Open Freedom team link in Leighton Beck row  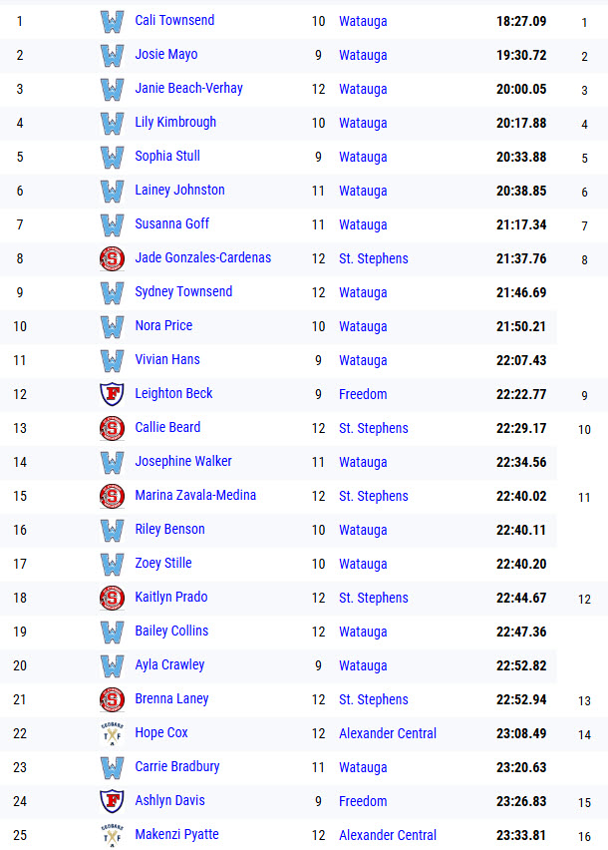pos(363,394)
